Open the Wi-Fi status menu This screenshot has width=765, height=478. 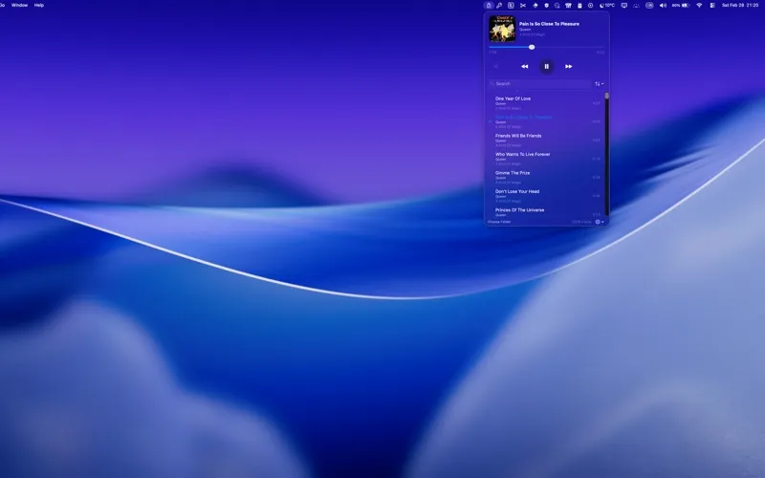click(x=699, y=5)
